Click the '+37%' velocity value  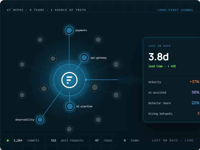[x=194, y=82]
